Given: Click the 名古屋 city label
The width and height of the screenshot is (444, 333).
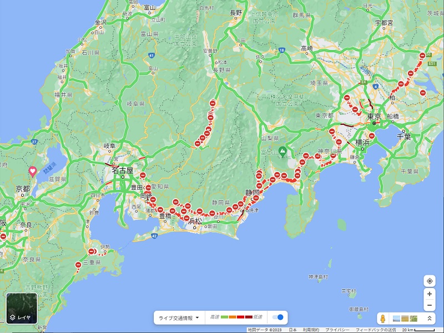Looking at the screenshot, I should 122,170.
